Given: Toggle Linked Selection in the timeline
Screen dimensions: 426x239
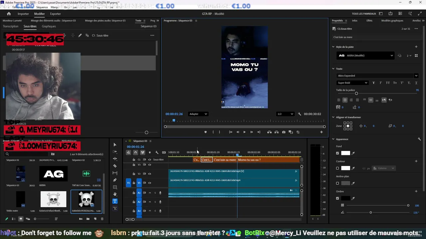Looking at the screenshot, I should coord(142,152).
